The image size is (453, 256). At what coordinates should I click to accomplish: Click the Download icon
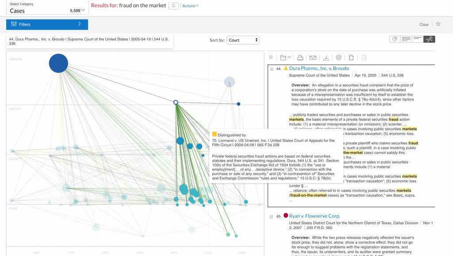(326, 58)
